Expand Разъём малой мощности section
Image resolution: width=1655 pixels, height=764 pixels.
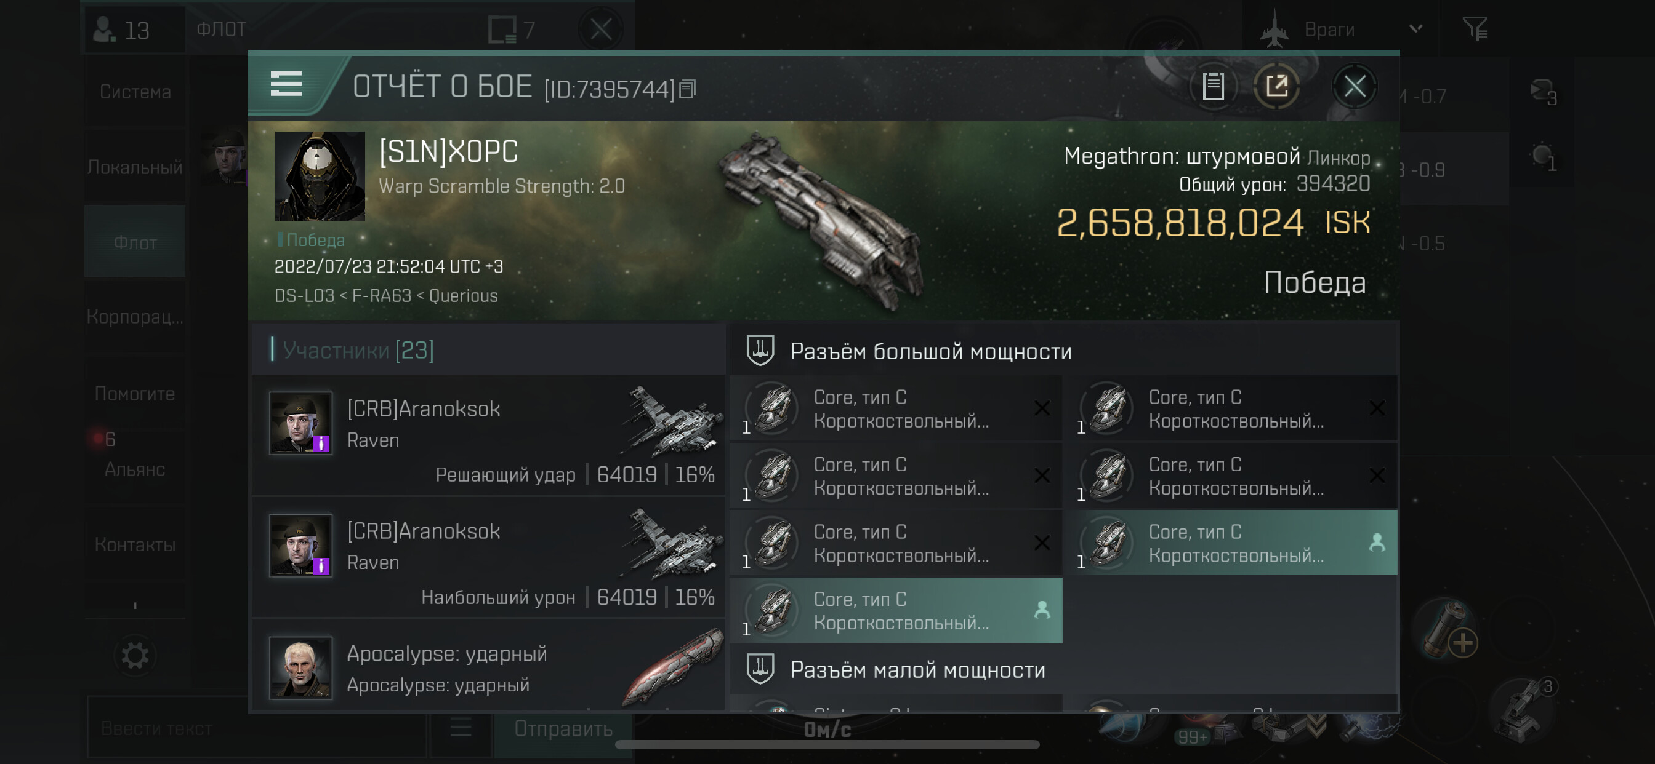(x=896, y=669)
